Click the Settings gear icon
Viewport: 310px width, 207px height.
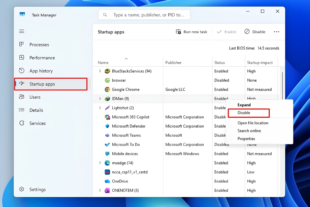coord(22,189)
